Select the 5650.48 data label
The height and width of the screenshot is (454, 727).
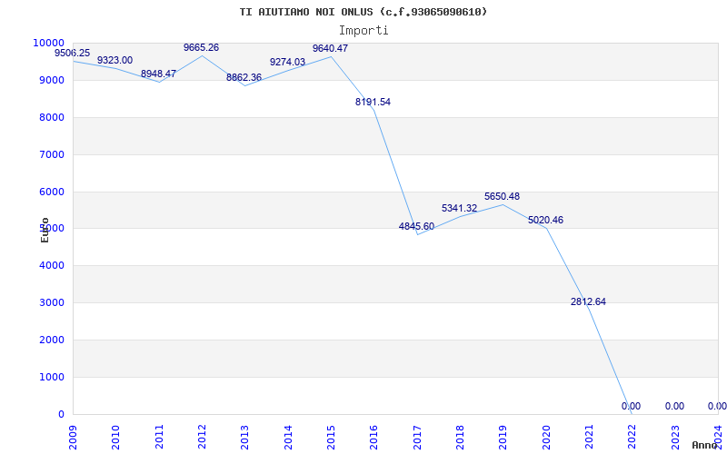click(x=503, y=196)
